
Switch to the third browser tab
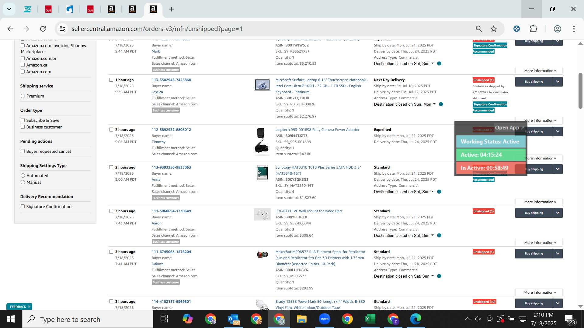[69, 9]
